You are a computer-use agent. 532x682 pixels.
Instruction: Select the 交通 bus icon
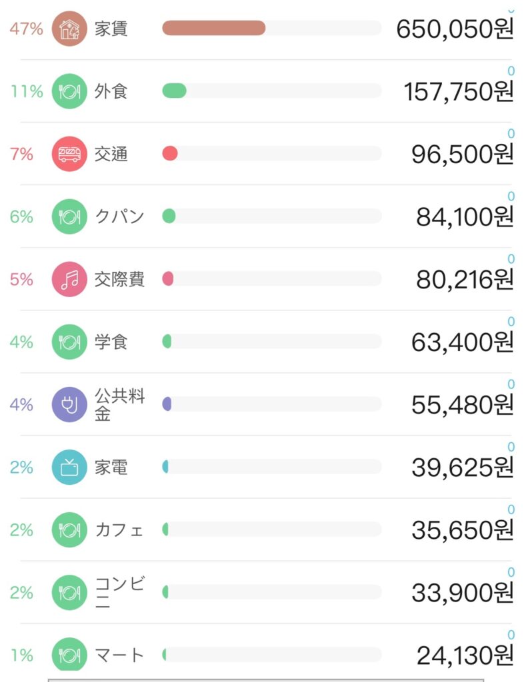click(x=69, y=154)
